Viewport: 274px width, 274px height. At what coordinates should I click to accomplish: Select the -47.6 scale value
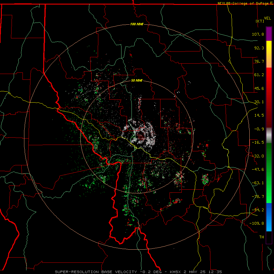(258, 170)
